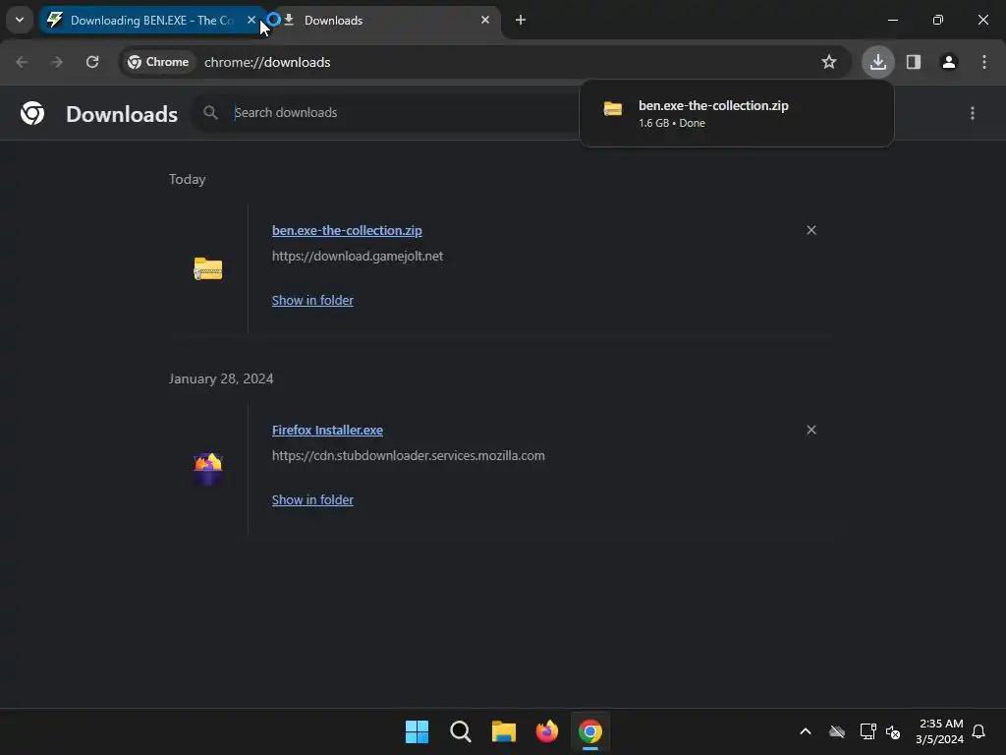Launch Firefox from the taskbar

[546, 731]
